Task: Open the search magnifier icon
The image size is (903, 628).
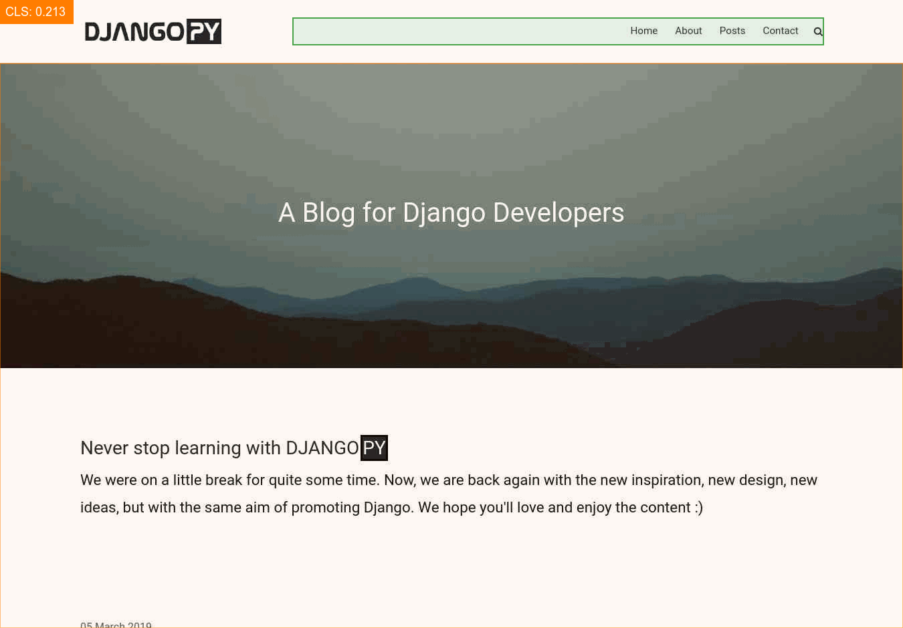Action: click(817, 31)
